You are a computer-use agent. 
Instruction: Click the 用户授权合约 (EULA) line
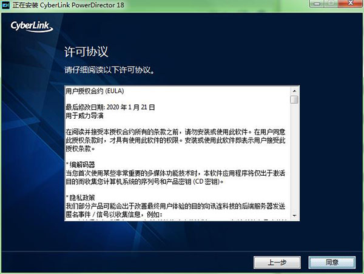click(95, 91)
